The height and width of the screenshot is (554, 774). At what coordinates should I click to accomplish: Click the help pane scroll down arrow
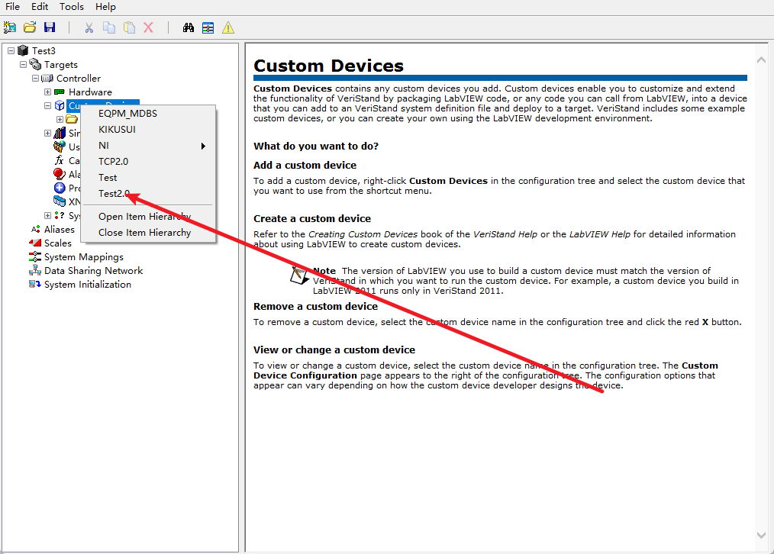[x=761, y=535]
